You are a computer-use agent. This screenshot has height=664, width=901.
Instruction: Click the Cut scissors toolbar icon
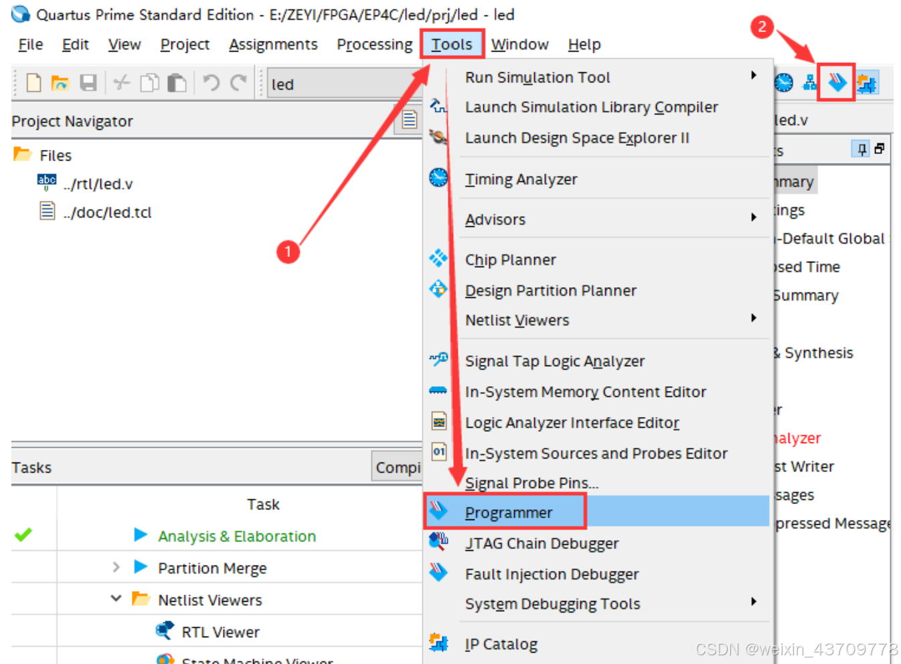(x=121, y=83)
